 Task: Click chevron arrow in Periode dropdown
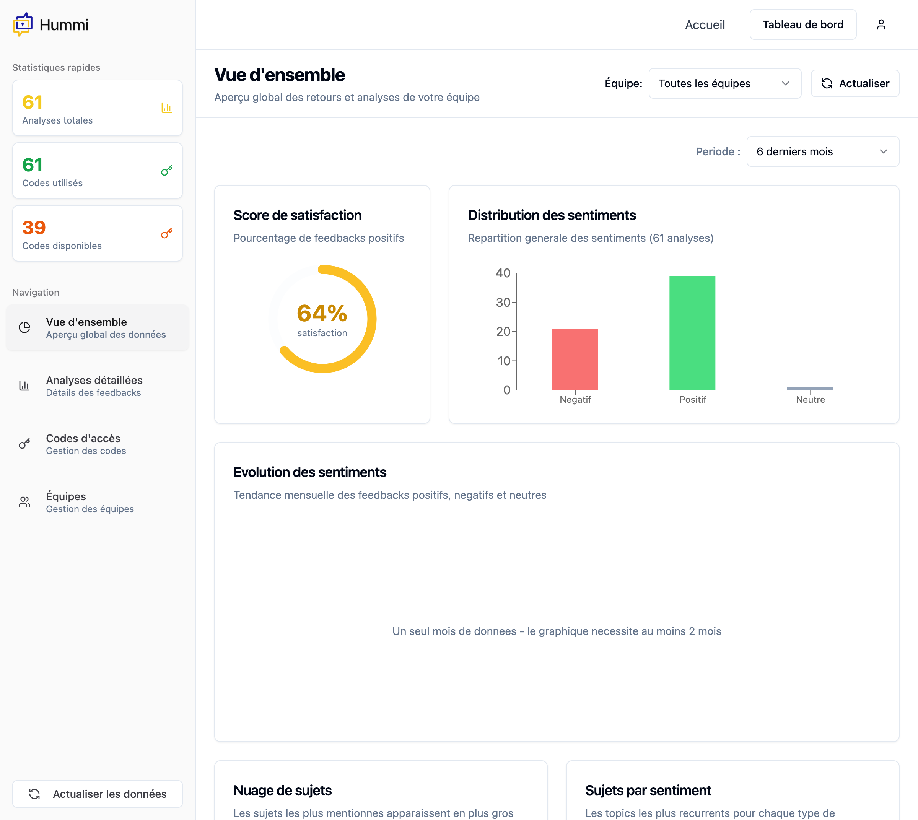coord(883,151)
